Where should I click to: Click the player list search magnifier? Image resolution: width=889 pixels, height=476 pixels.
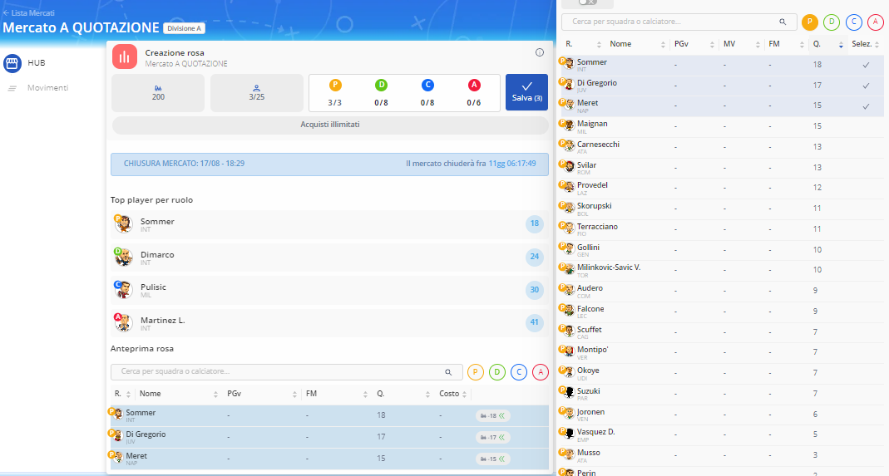(x=783, y=22)
